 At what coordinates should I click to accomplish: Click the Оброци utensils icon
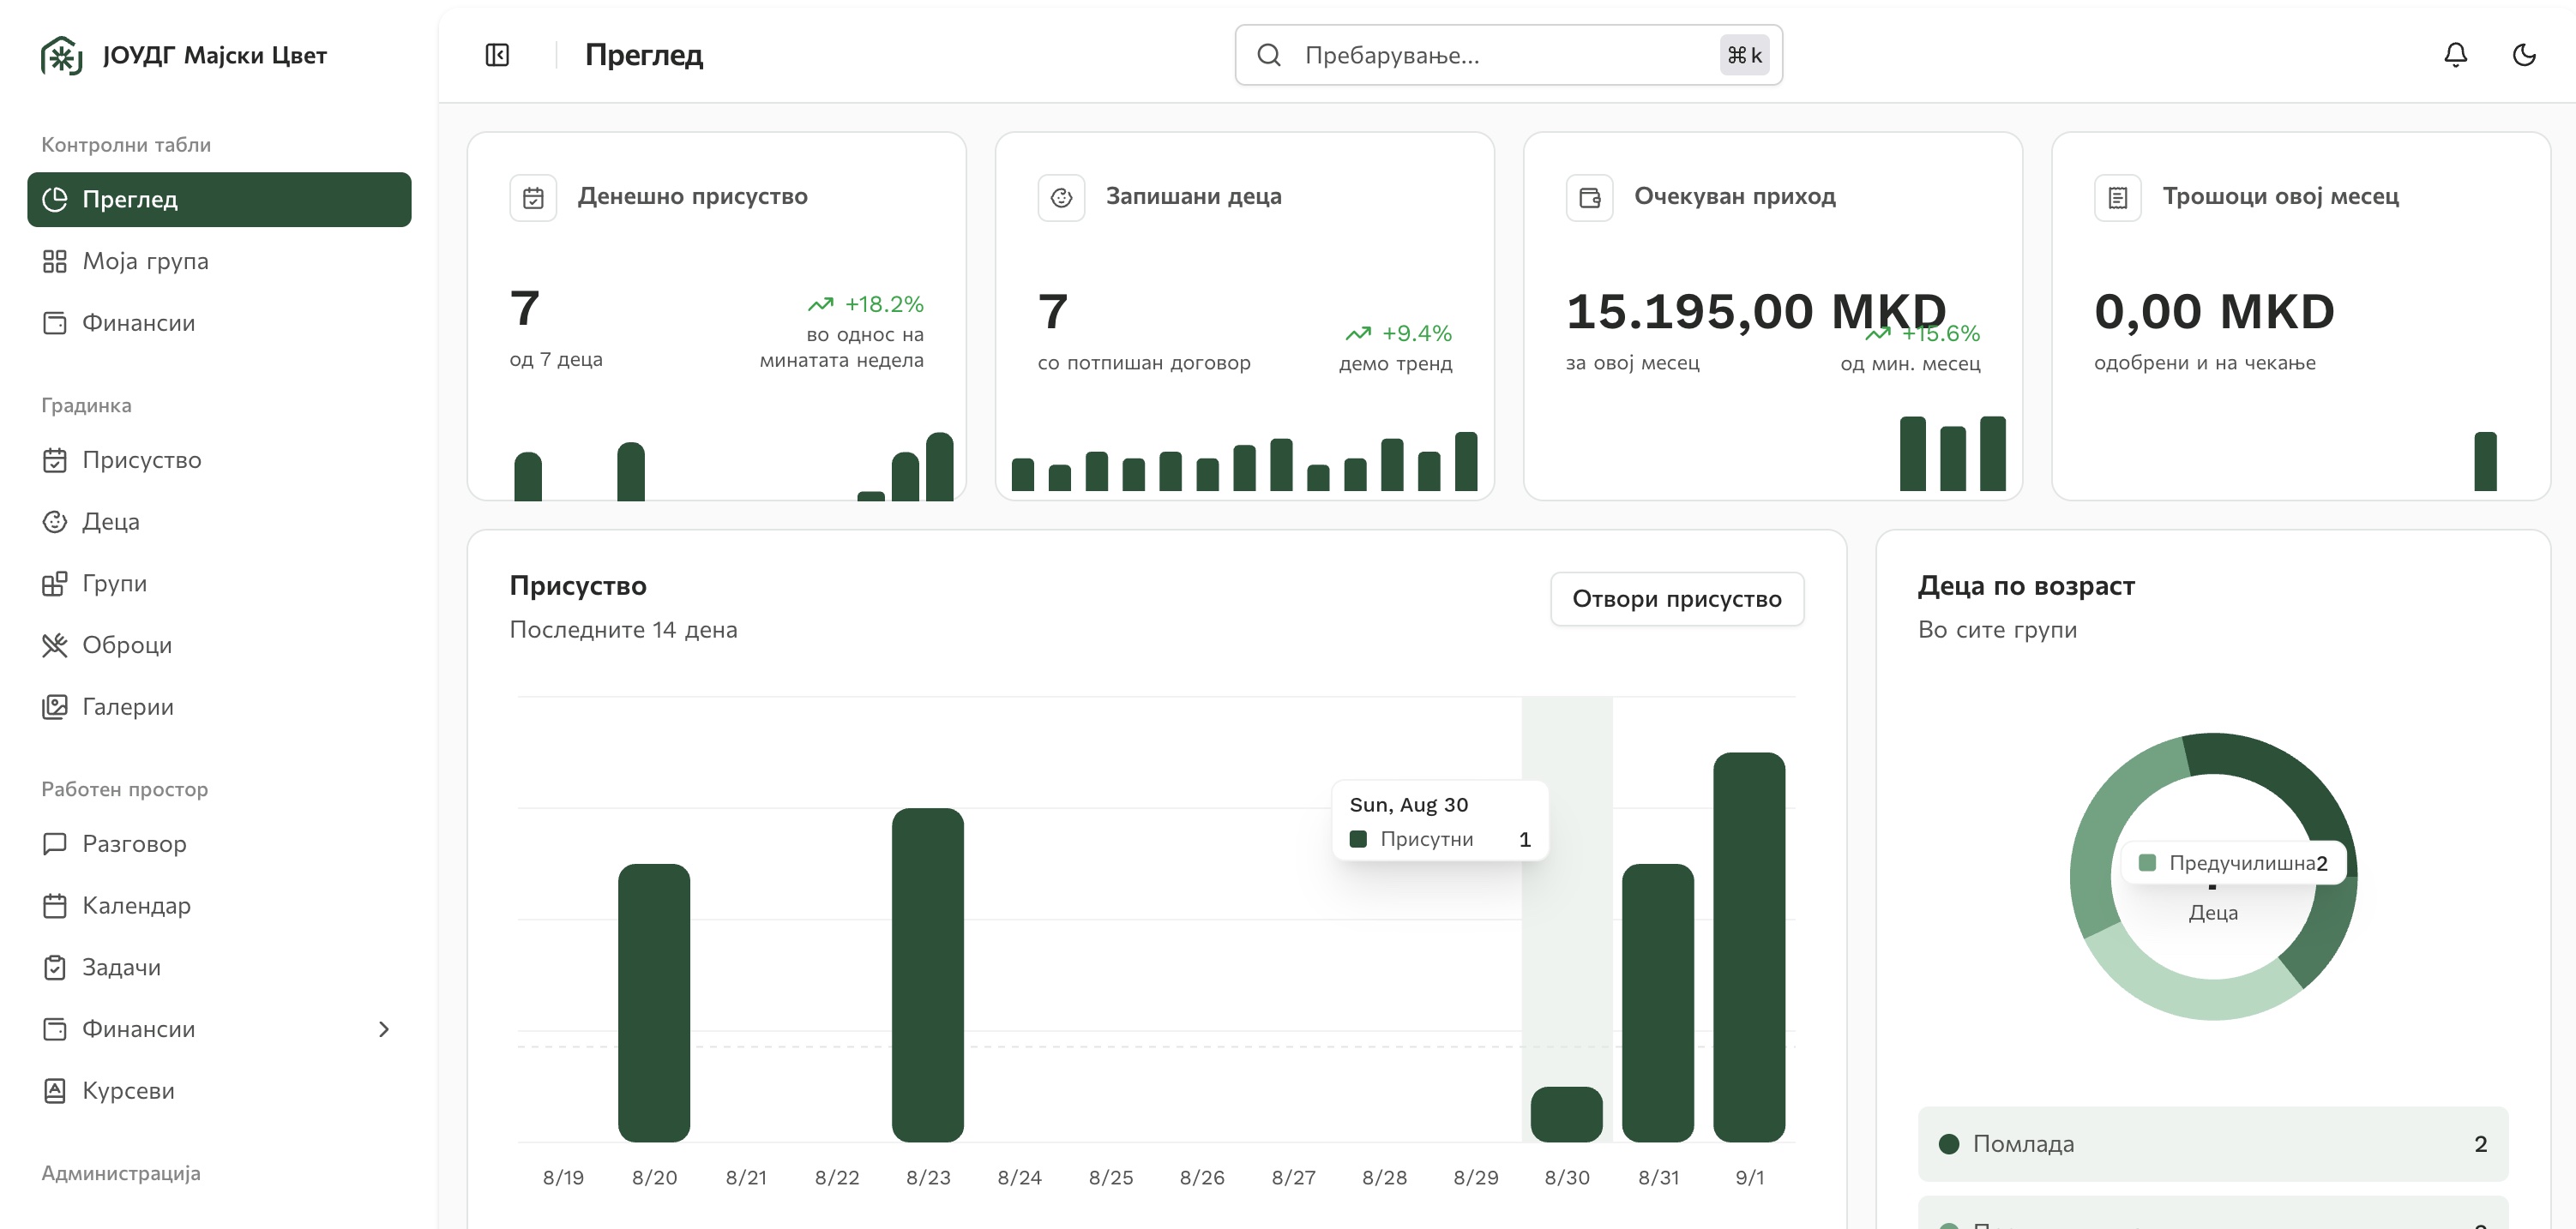pyautogui.click(x=55, y=645)
